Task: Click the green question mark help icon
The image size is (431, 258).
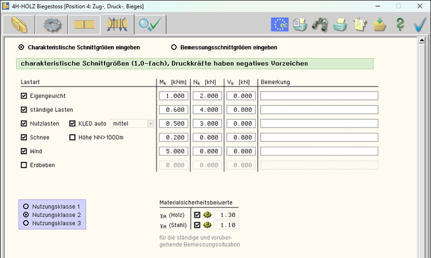Action: [x=400, y=25]
